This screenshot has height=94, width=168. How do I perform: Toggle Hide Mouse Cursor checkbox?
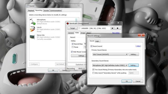(x=72, y=52)
